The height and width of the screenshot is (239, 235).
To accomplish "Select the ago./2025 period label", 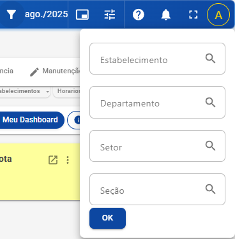I will 46,14.
